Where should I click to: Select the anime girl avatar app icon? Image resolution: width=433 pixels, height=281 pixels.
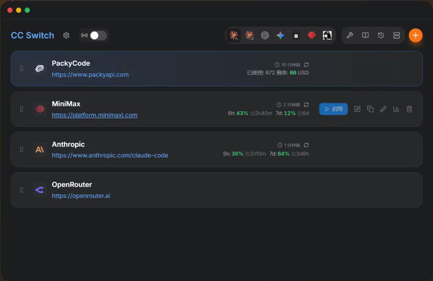click(x=327, y=35)
